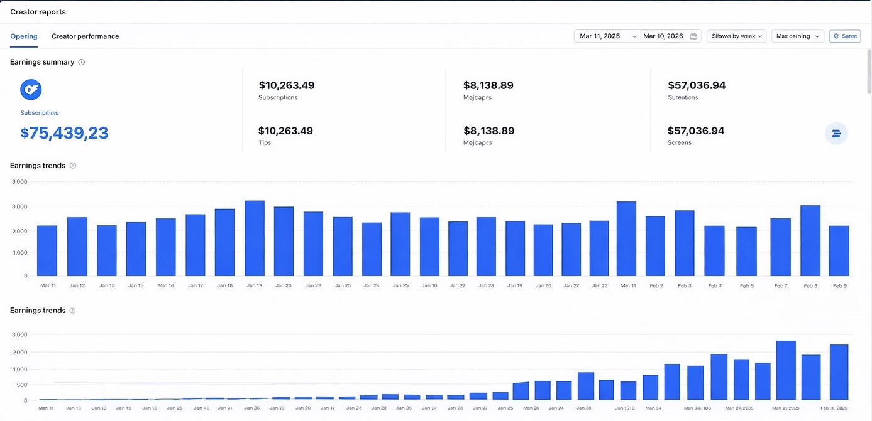
Task: Click the $75,439,23 total earnings amount
Action: 64,133
